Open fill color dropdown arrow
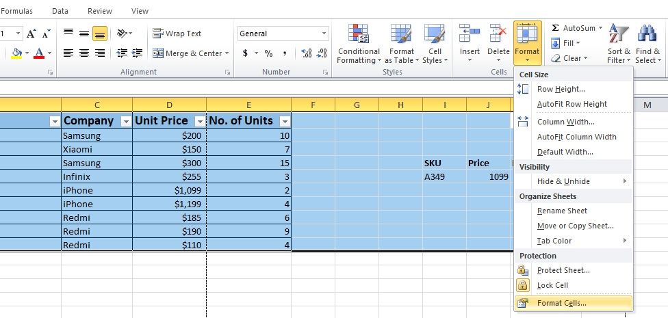 pos(27,53)
